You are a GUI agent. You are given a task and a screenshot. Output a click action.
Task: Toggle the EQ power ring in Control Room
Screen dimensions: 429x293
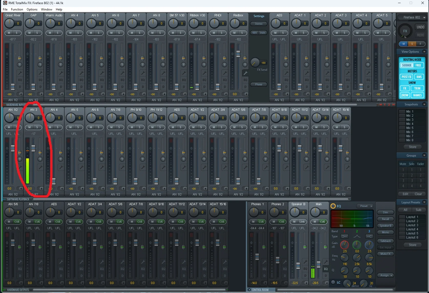(x=333, y=206)
